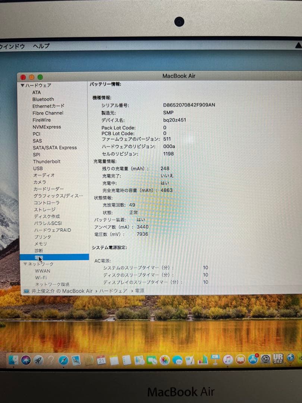Select SATA/SATA Express in the sidebar
The width and height of the screenshot is (302, 403).
tap(55, 148)
